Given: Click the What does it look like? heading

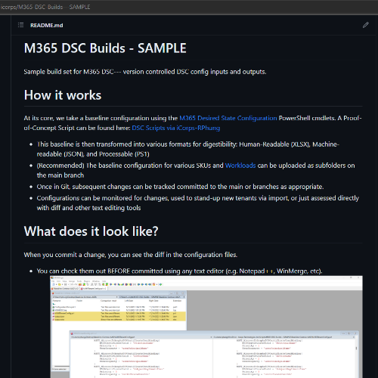Looking at the screenshot, I should [91, 231].
